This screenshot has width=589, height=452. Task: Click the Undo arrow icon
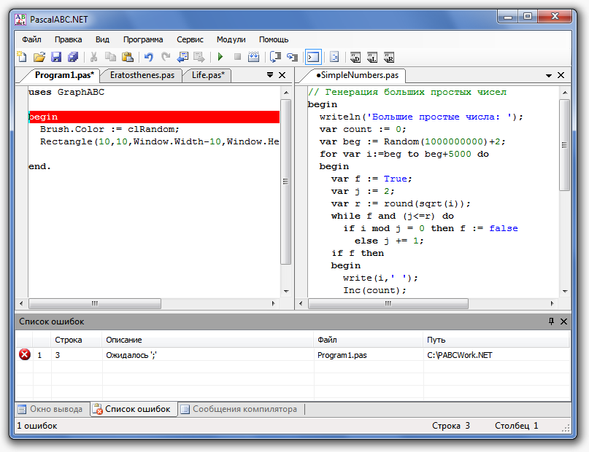[148, 57]
